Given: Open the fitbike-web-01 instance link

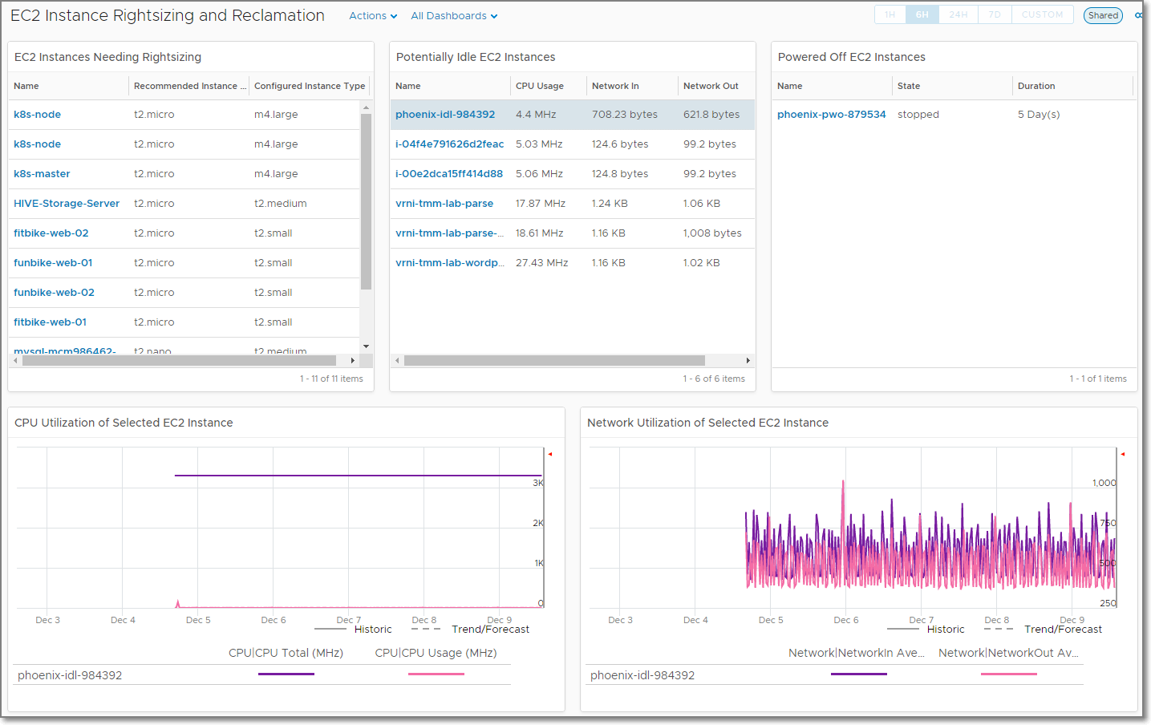Looking at the screenshot, I should 50,322.
